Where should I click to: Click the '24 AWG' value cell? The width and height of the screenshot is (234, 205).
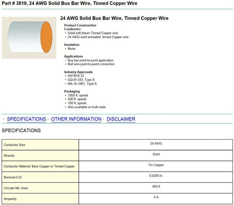[x=156, y=145]
